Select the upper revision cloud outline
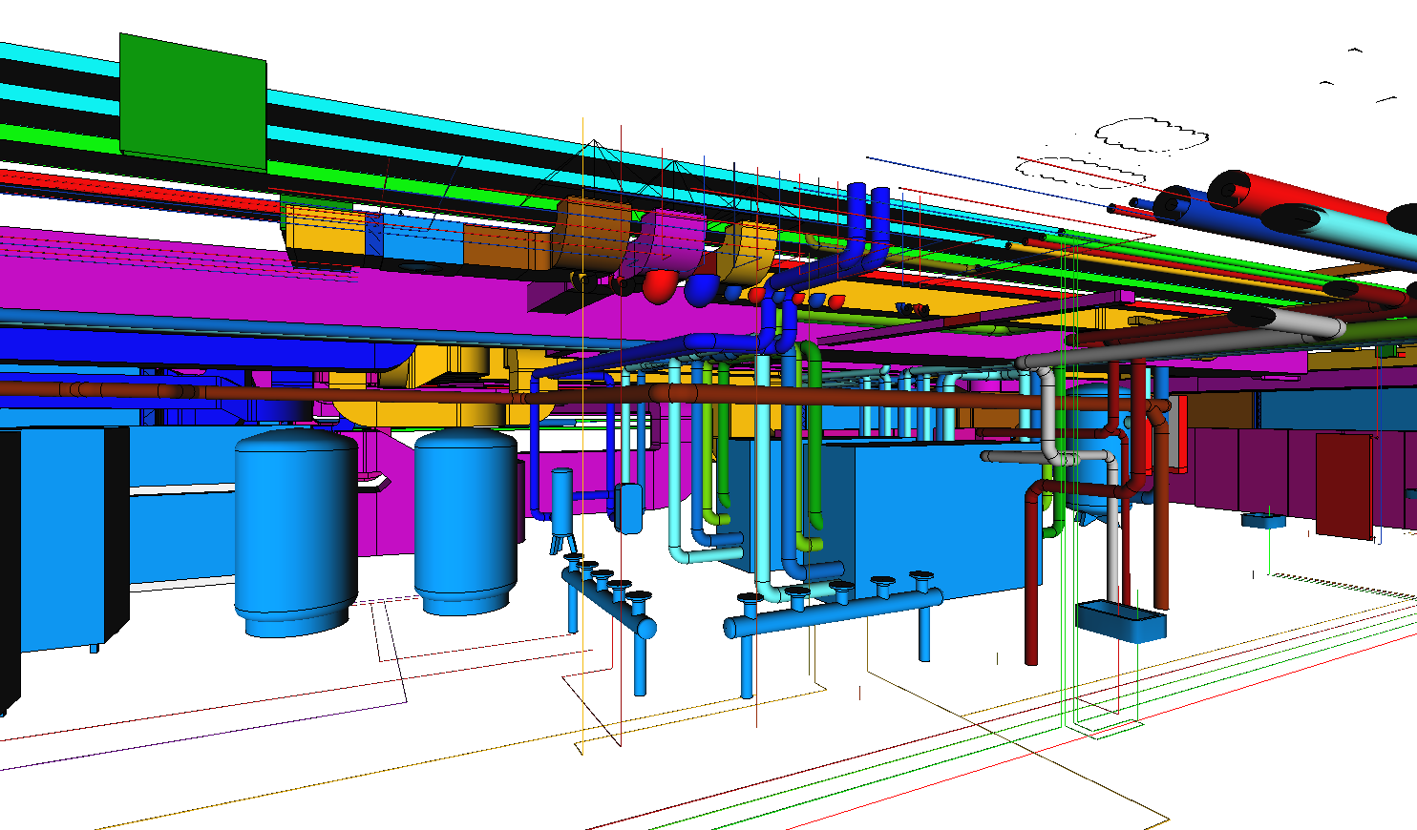The width and height of the screenshot is (1417, 830). [1151, 135]
